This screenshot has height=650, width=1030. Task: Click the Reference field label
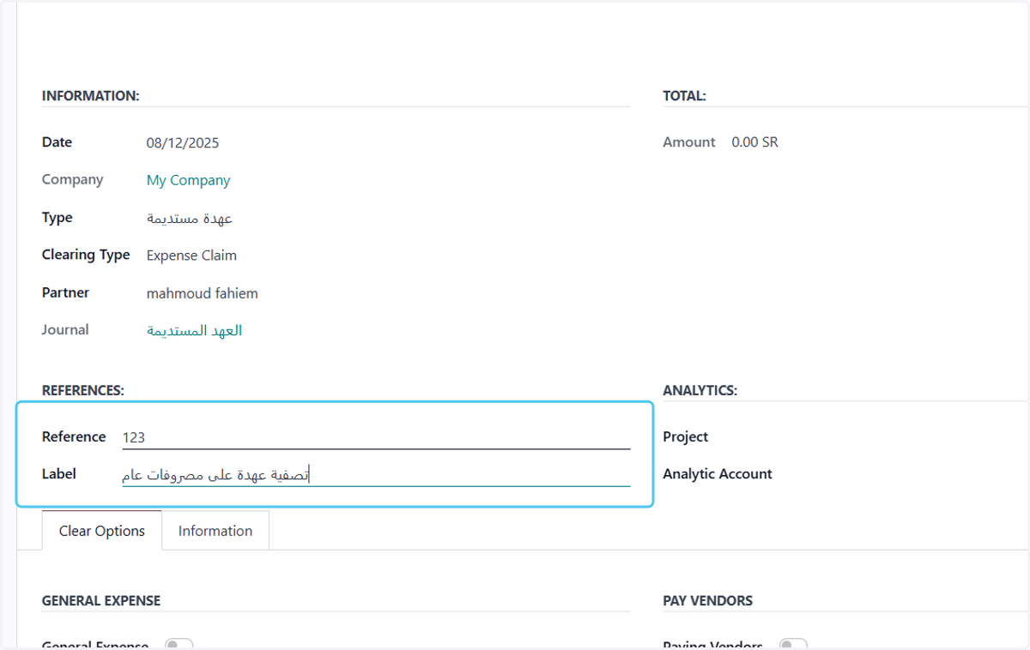pyautogui.click(x=74, y=436)
